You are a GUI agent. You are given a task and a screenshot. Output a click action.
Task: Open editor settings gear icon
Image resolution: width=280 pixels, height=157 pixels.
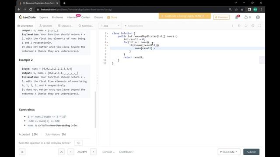click(x=253, y=26)
